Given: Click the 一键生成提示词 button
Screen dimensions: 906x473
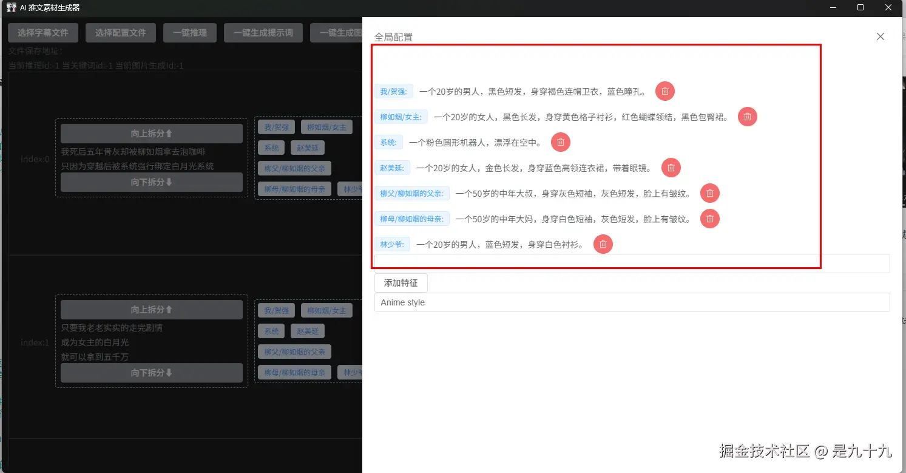Looking at the screenshot, I should (x=263, y=33).
